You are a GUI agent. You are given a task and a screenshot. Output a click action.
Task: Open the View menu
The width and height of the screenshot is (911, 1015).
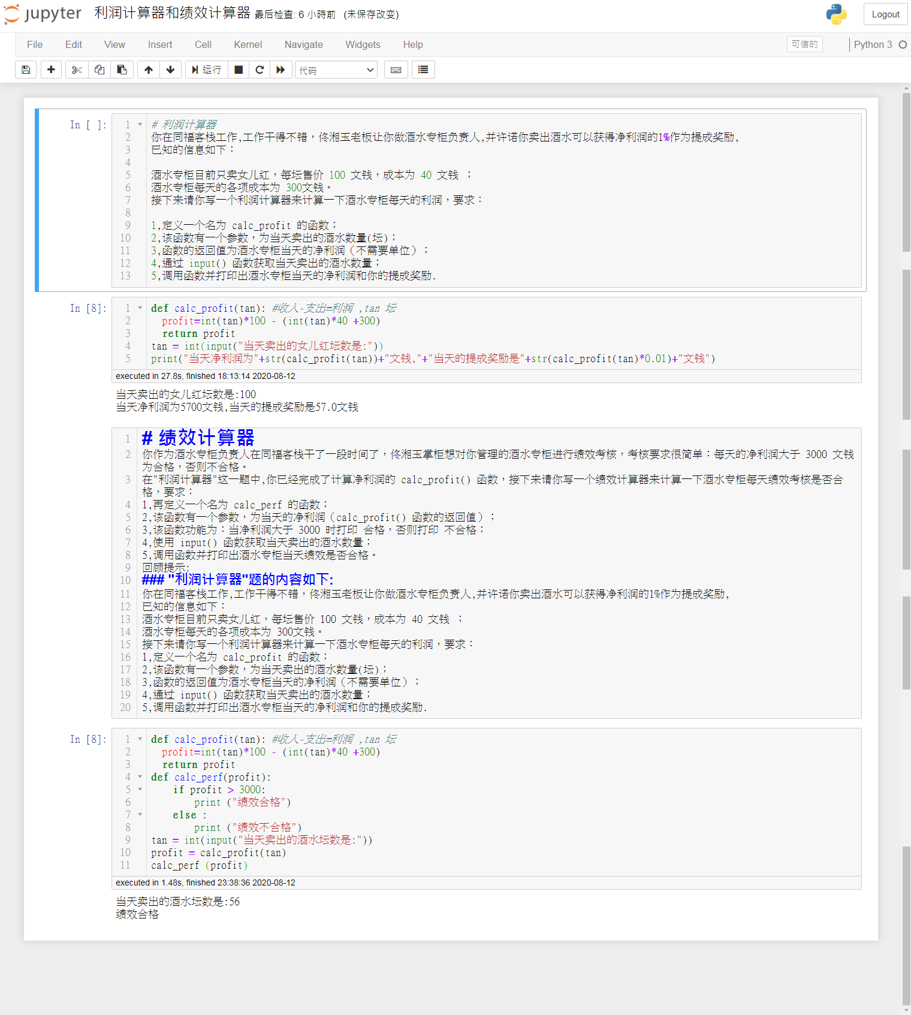[x=114, y=44]
